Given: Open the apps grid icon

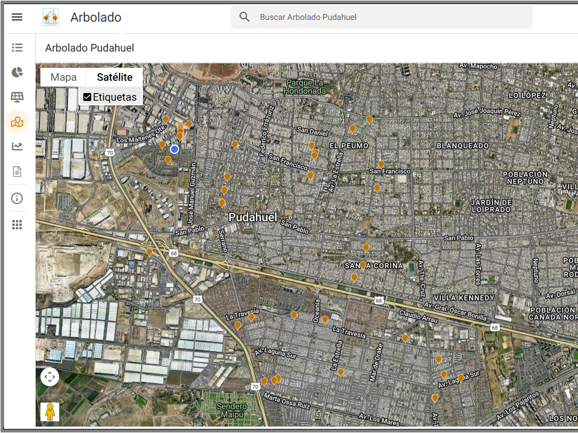Looking at the screenshot, I should pos(17,225).
